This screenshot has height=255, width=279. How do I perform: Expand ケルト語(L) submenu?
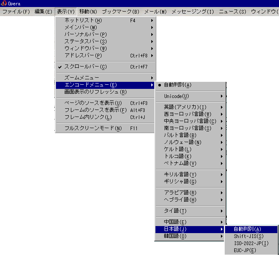[190, 149]
